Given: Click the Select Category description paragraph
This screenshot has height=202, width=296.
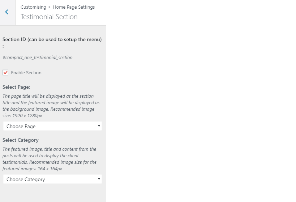Looking at the screenshot, I should tap(50, 159).
